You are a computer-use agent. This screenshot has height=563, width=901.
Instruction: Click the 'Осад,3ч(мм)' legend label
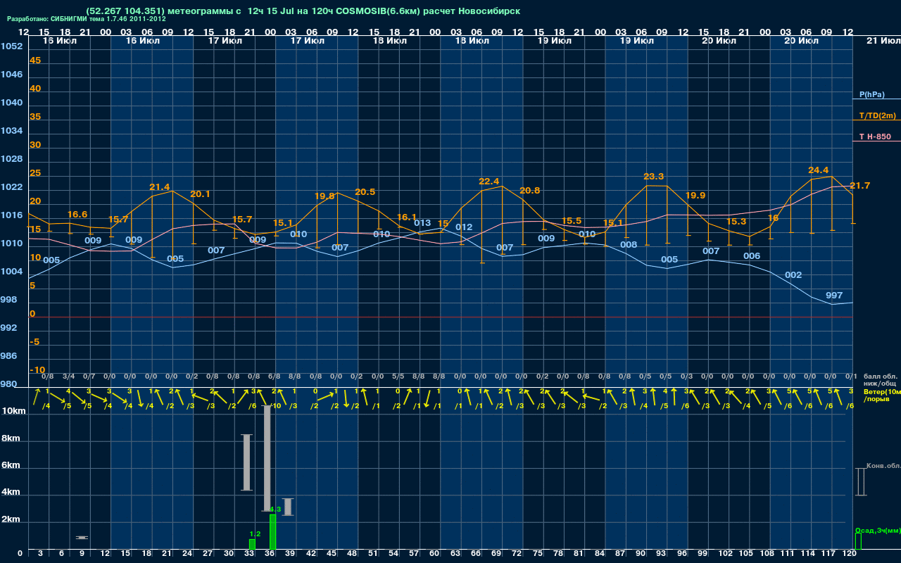(878, 530)
